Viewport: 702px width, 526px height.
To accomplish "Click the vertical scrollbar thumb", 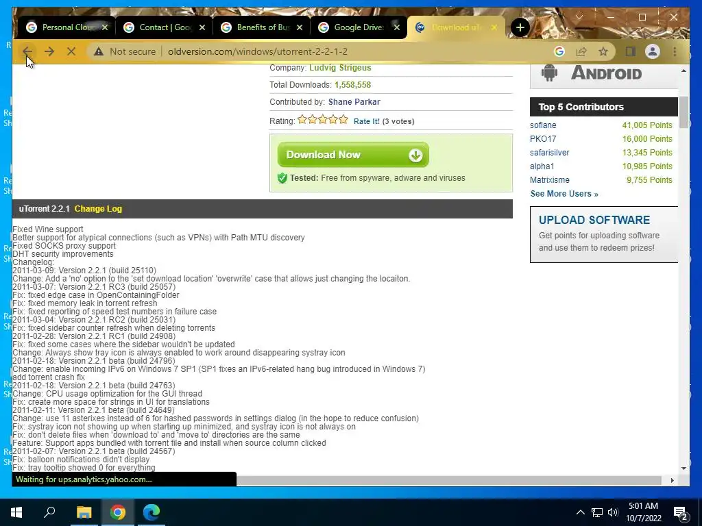I will [683, 112].
